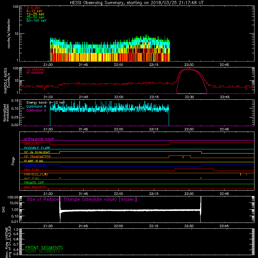Click the LO channel legend label
The image size is (258, 258).
[35, 69]
